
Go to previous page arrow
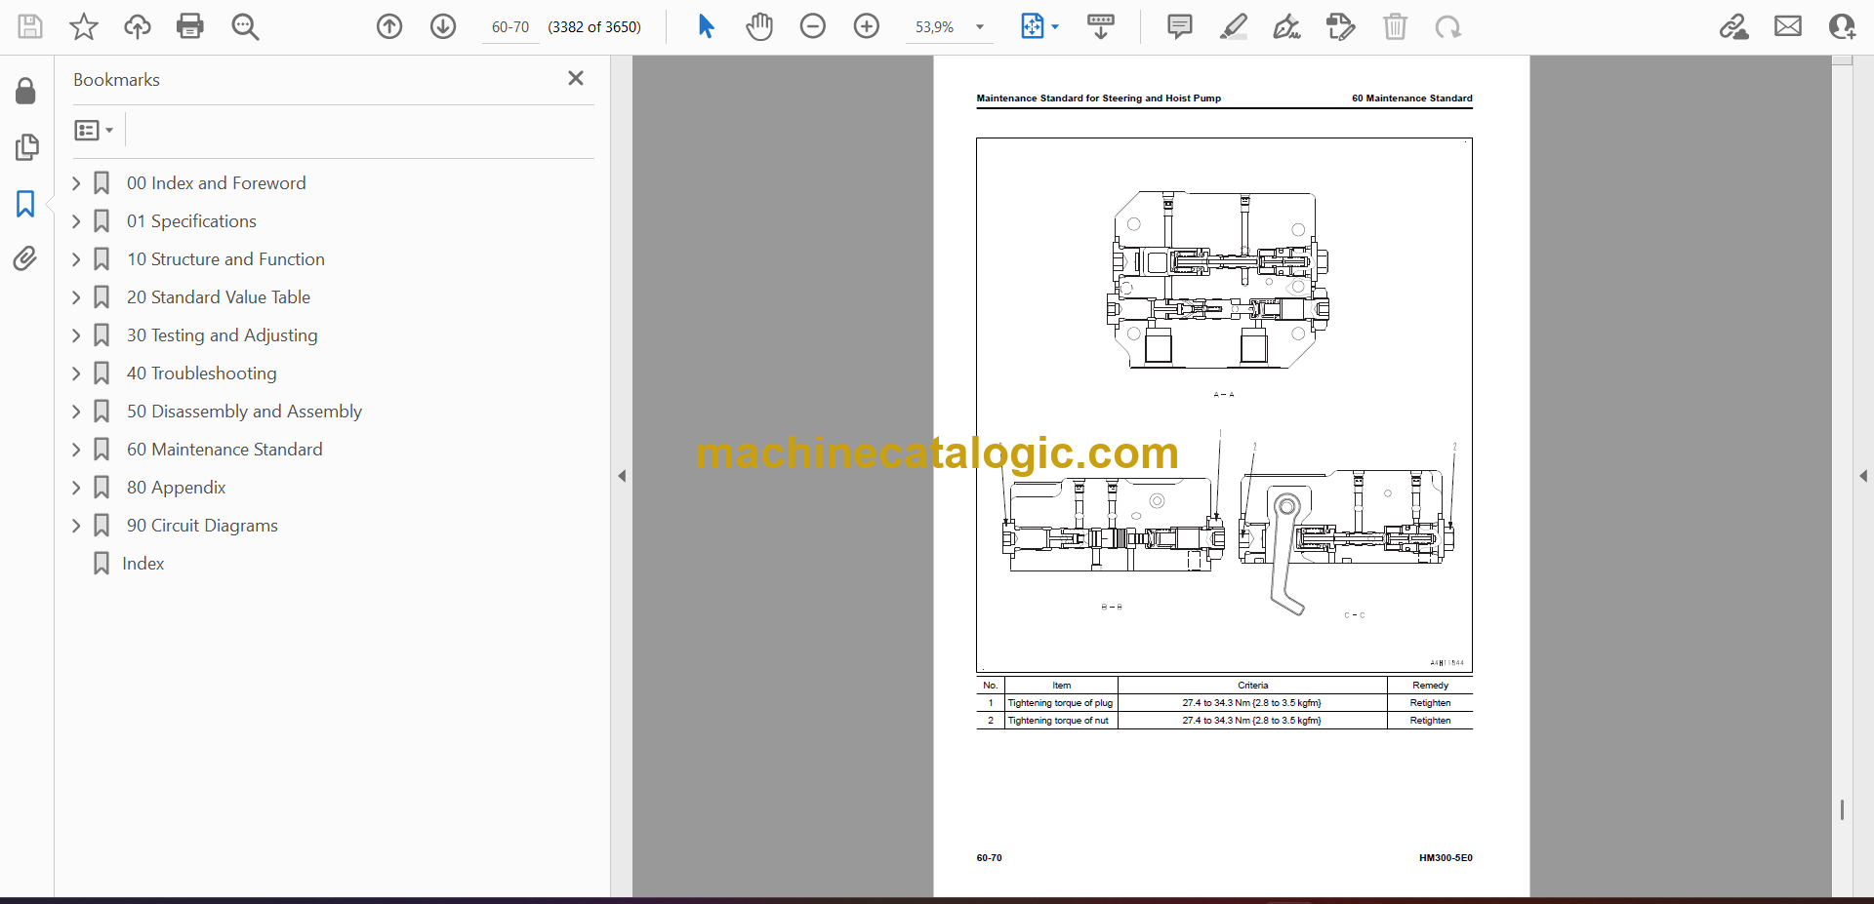coord(389,26)
